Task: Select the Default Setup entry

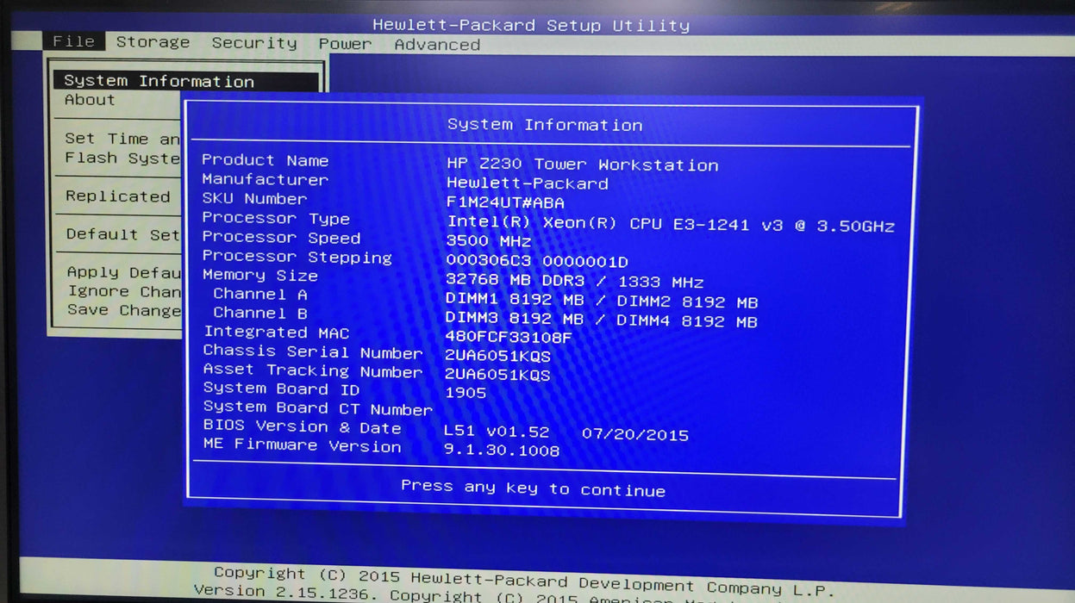Action: 123,234
